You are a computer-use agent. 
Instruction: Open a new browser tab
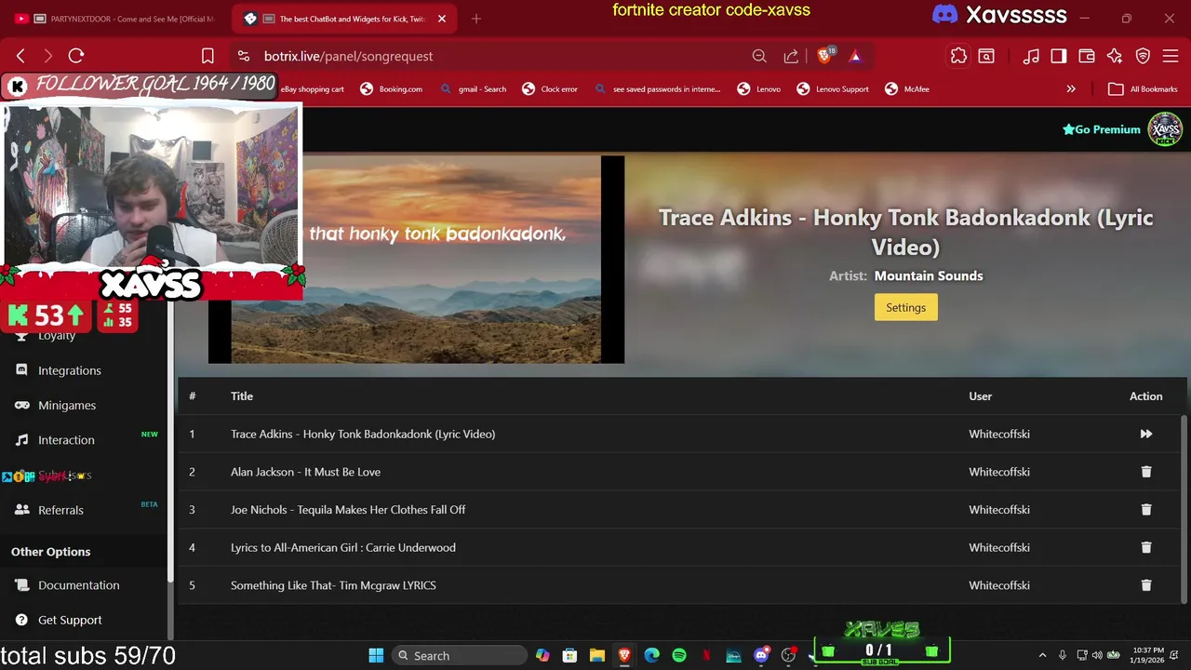476,19
